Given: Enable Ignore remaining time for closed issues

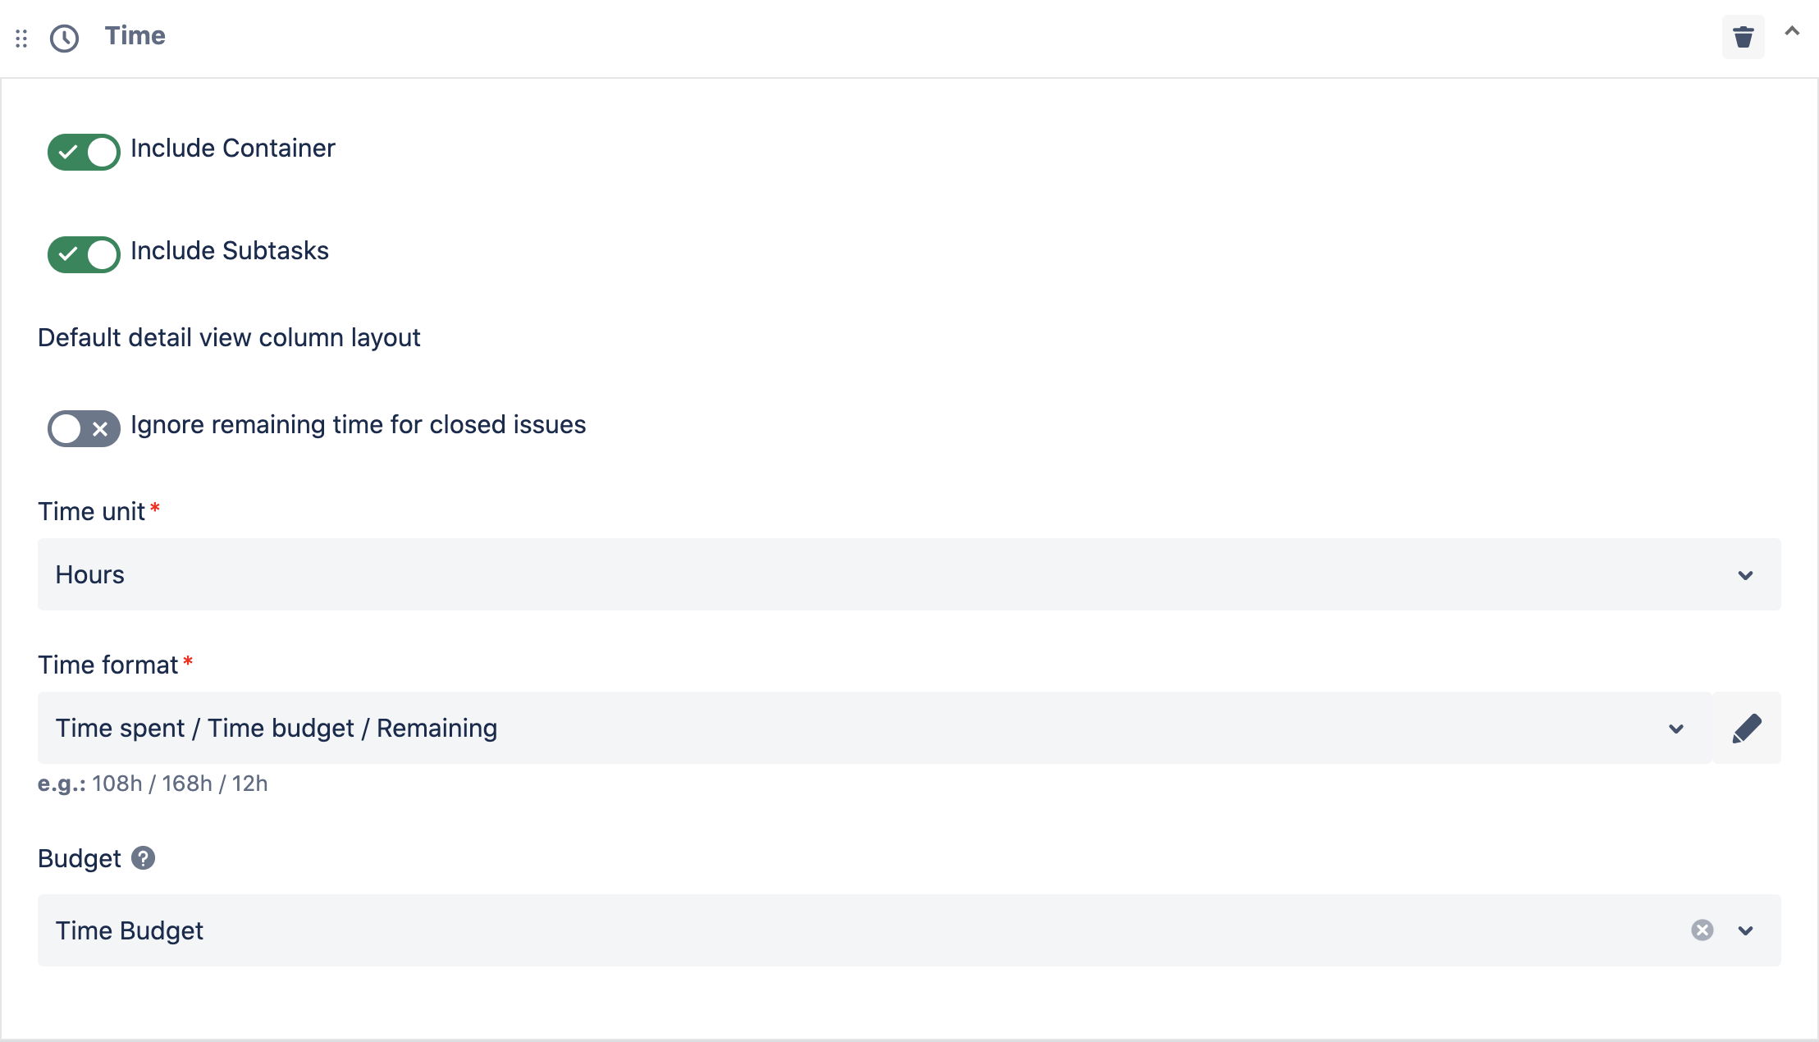Looking at the screenshot, I should [83, 428].
